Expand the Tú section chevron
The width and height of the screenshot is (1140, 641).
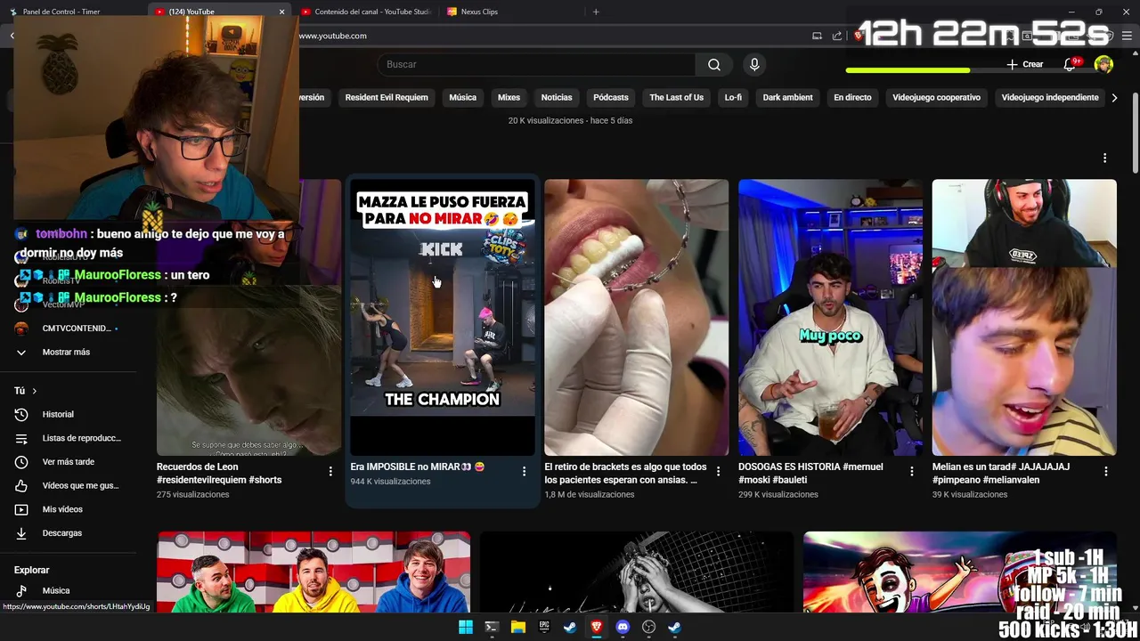click(x=35, y=391)
